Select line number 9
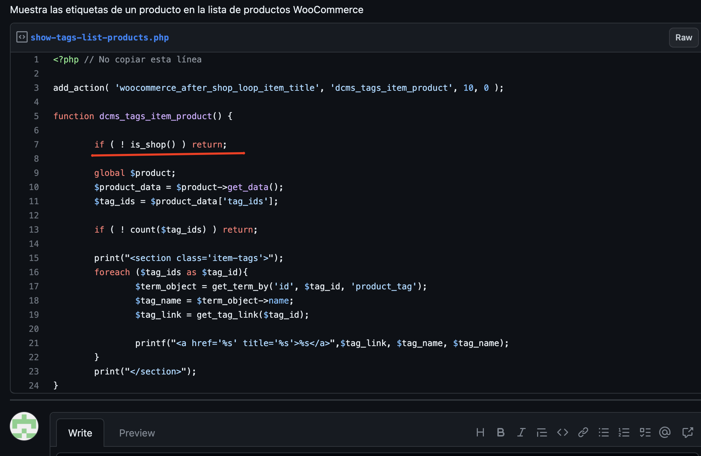Image resolution: width=701 pixels, height=456 pixels. 36,173
